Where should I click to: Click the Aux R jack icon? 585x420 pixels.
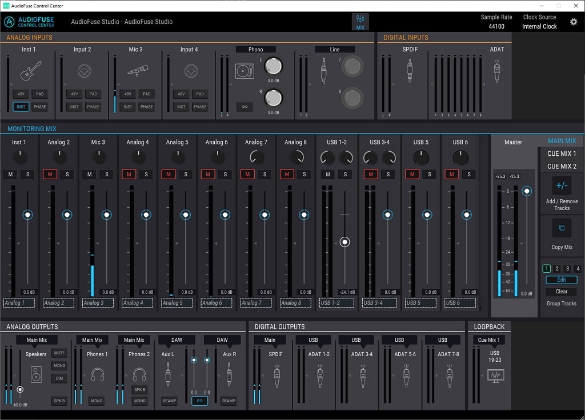click(229, 374)
